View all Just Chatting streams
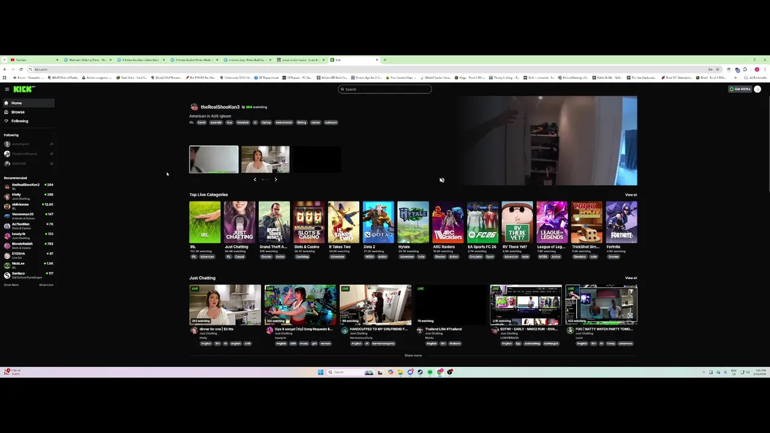 tap(630, 278)
